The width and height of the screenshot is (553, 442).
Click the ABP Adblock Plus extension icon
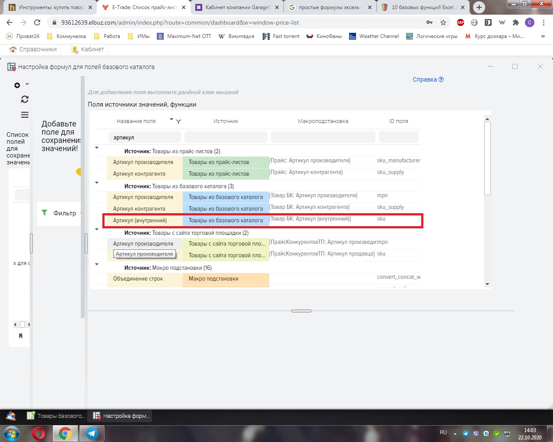461,22
